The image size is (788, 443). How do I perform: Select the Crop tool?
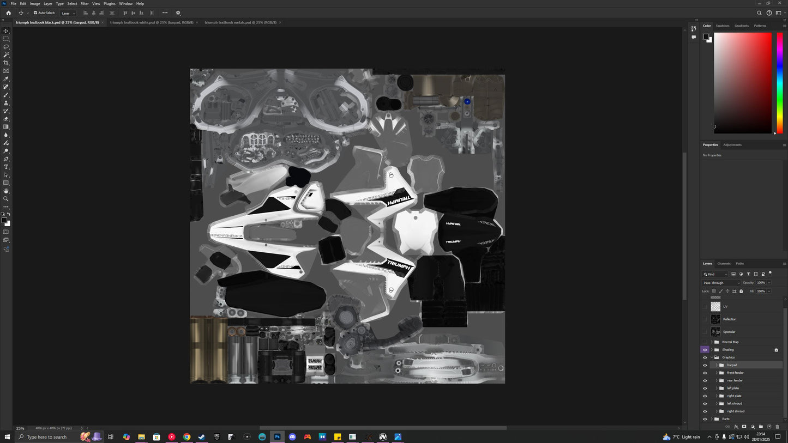pyautogui.click(x=6, y=63)
